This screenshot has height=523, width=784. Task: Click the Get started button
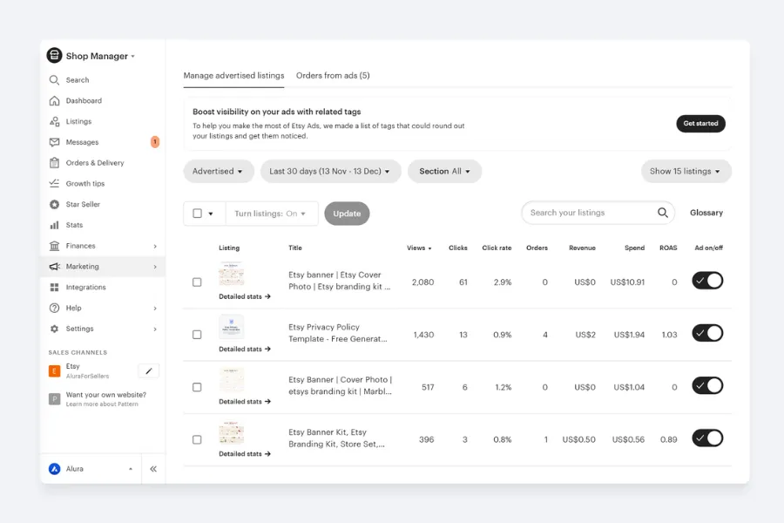pos(700,124)
